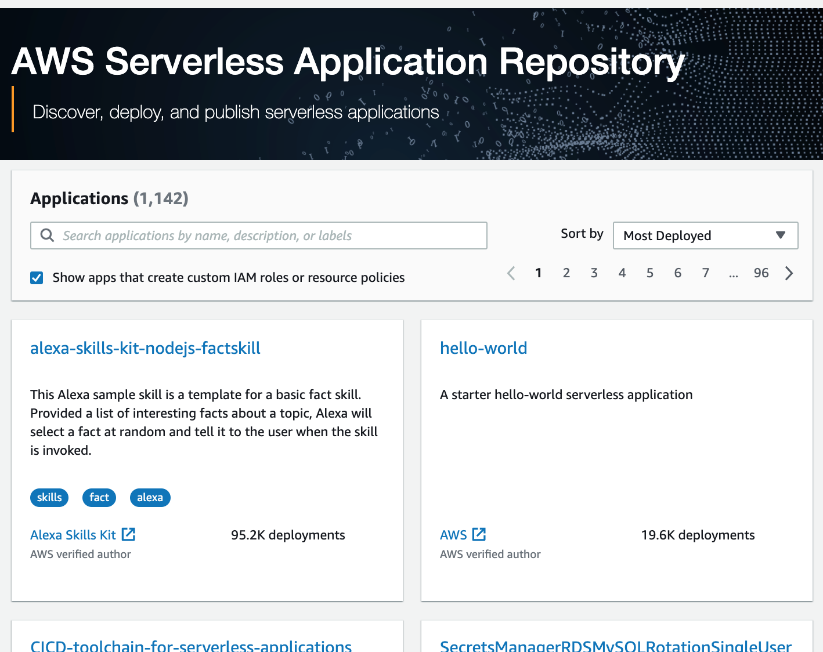Click the alexa label tag

point(150,498)
